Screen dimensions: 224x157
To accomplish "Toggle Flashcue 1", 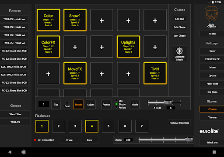I will point(42,126).
